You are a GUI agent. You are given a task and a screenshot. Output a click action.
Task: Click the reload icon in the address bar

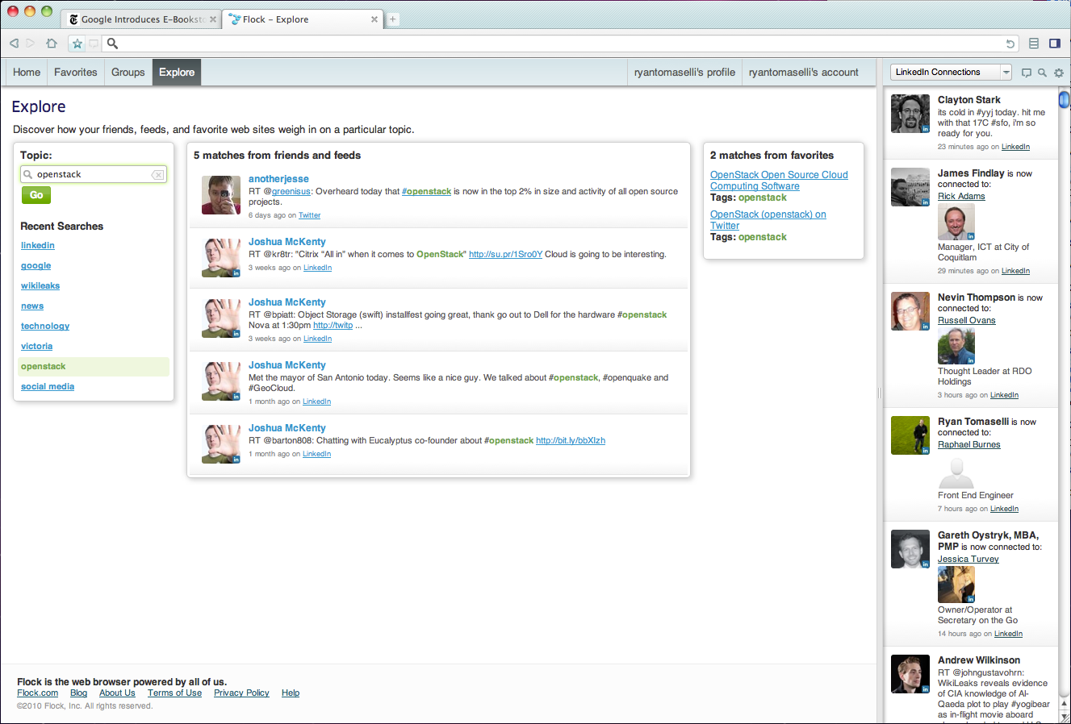coord(1010,44)
